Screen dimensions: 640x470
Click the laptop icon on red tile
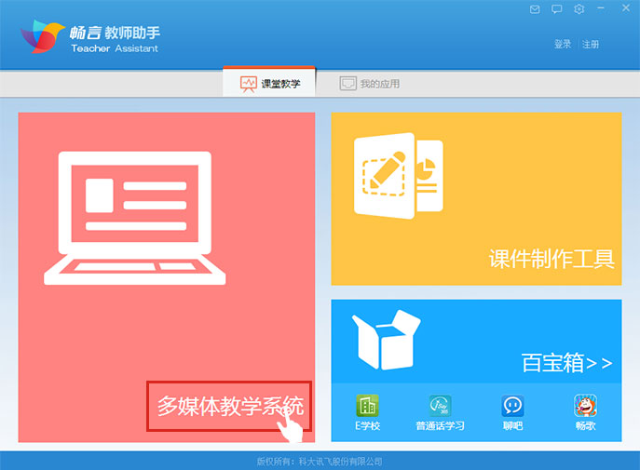pos(135,218)
